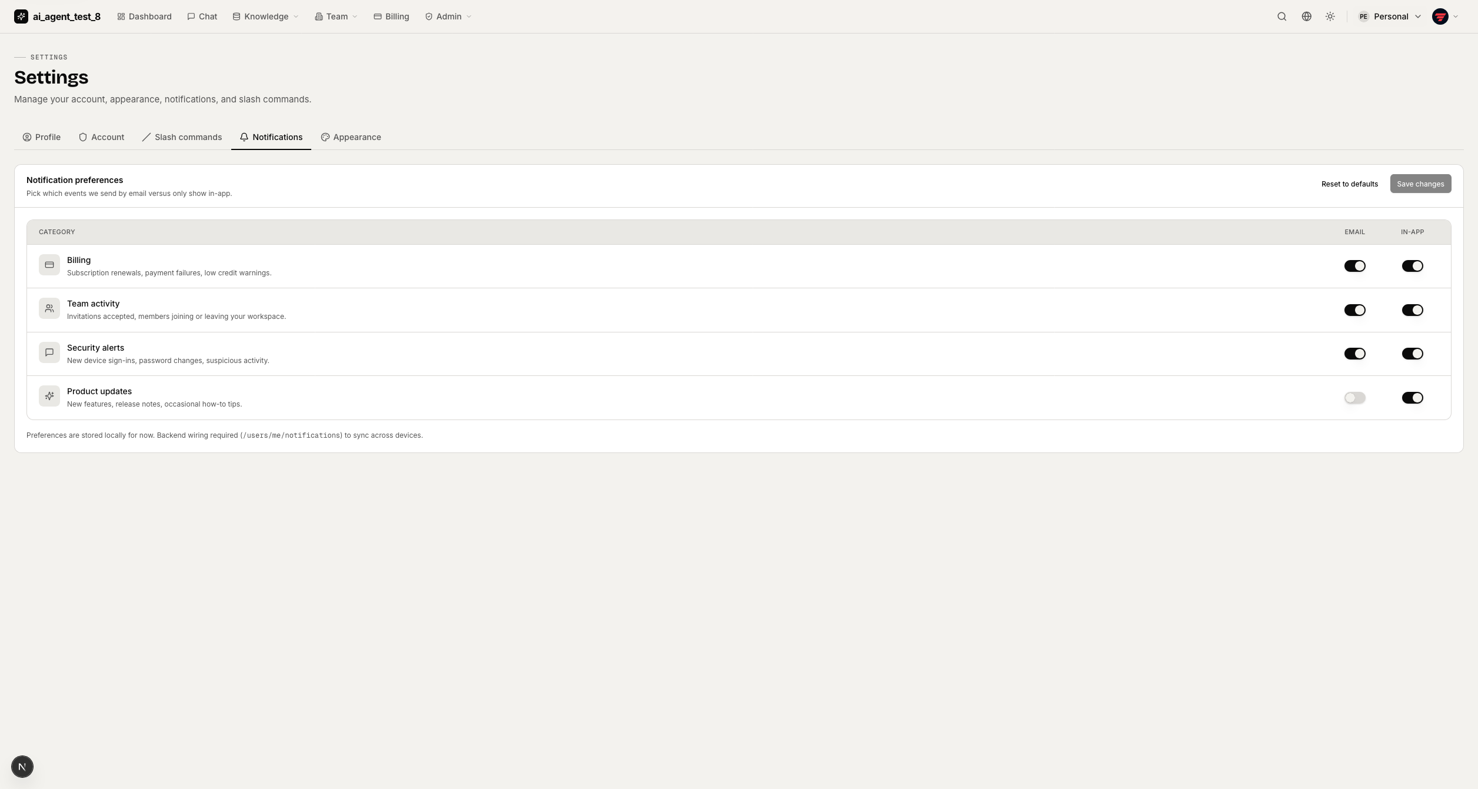The image size is (1478, 789).
Task: Click the Product updates sparkle icon
Action: click(49, 396)
